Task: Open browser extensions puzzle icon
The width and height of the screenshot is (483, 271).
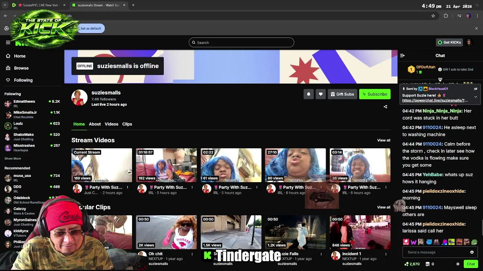Action: pos(446,16)
